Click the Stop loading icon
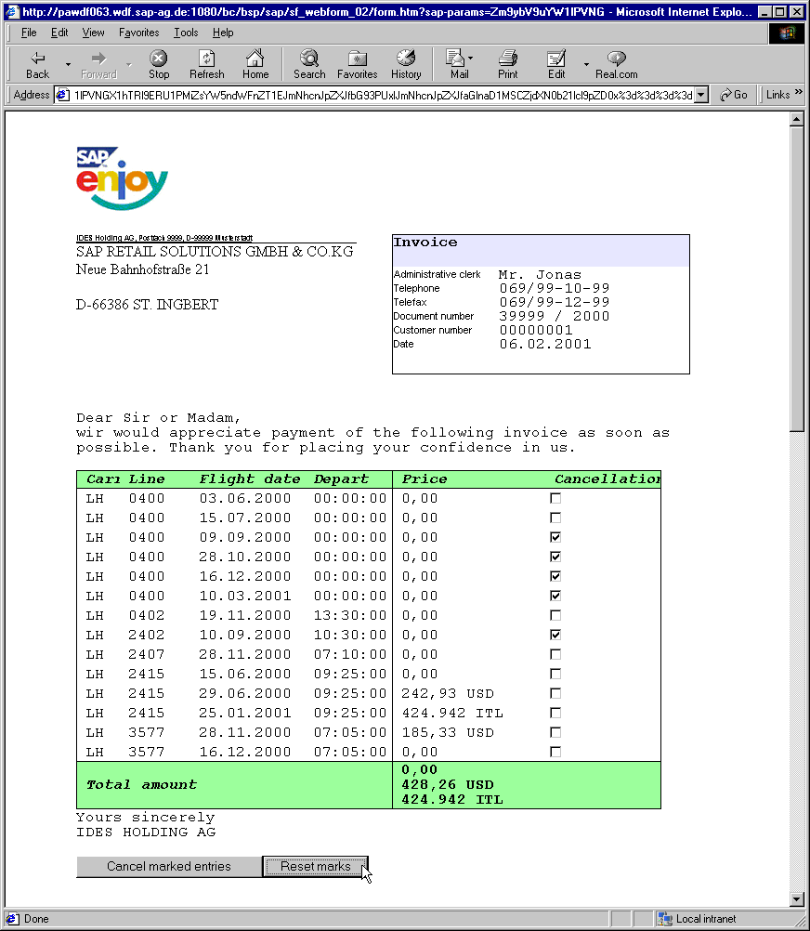Viewport: 810px width, 931px height. tap(159, 59)
